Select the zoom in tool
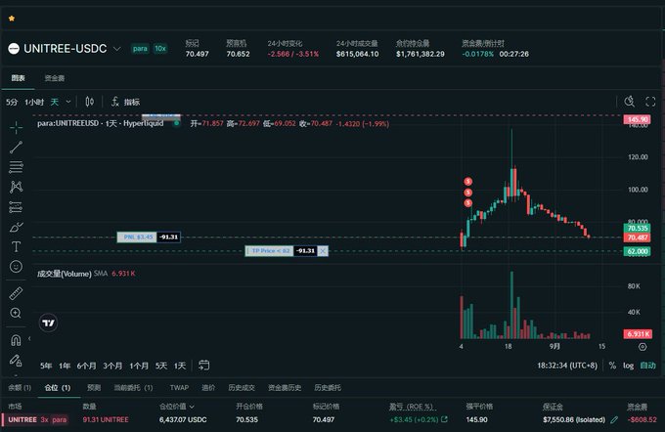Screen dimensions: 665x432 (16, 313)
